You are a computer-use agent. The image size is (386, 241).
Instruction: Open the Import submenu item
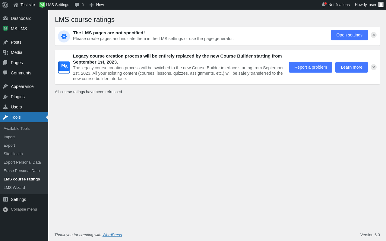(x=24, y=137)
